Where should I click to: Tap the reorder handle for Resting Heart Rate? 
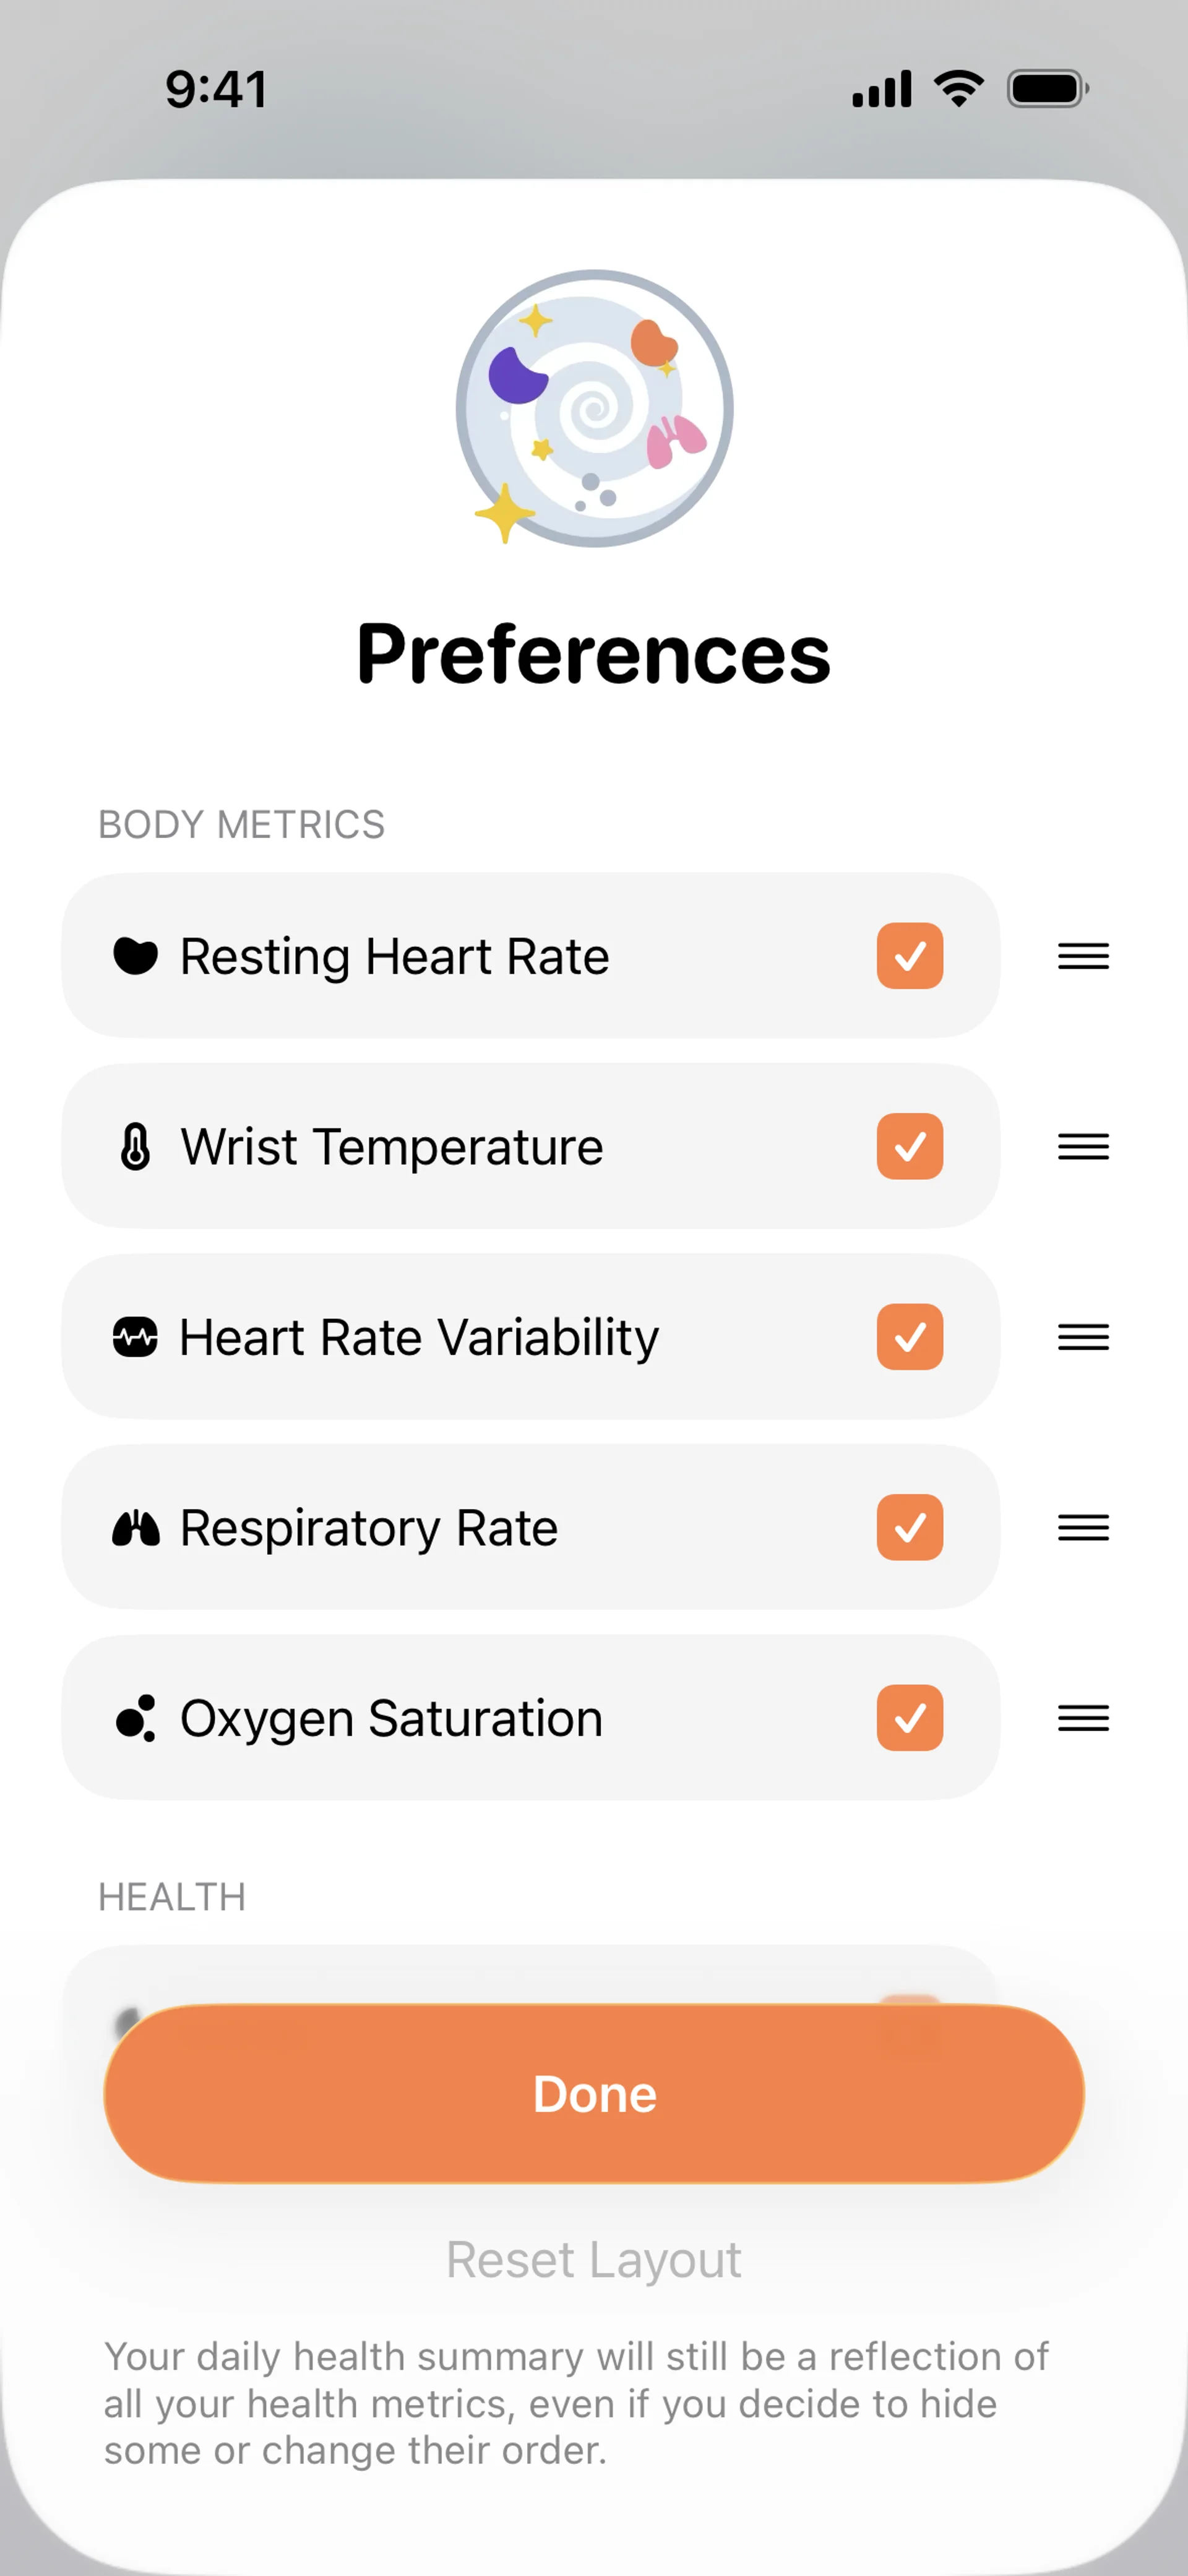pos(1083,956)
